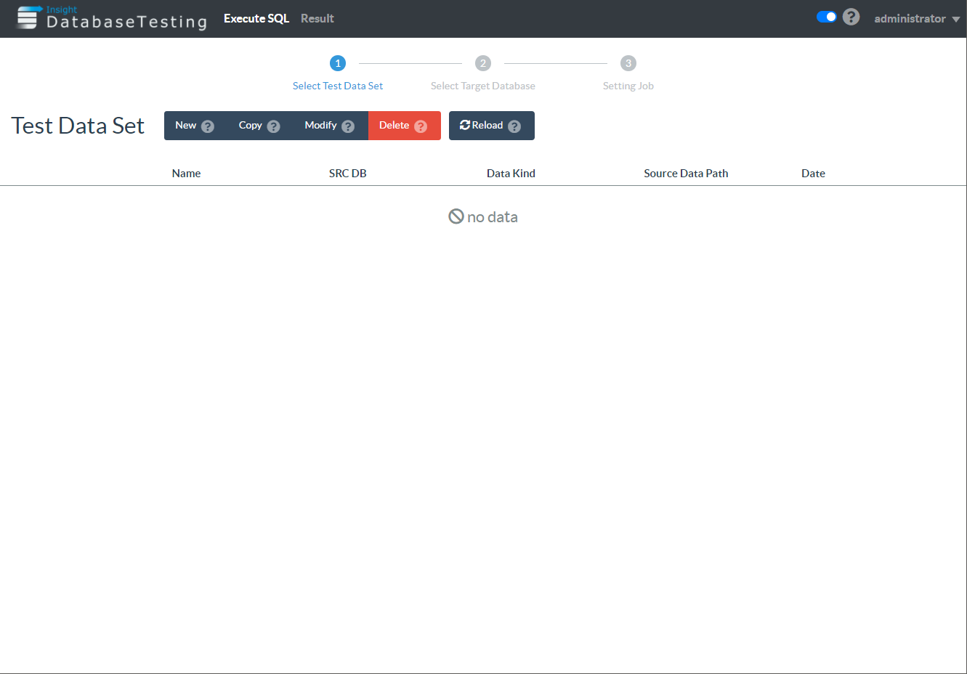Click the SRC DB column header
This screenshot has height=674, width=967.
[x=348, y=173]
